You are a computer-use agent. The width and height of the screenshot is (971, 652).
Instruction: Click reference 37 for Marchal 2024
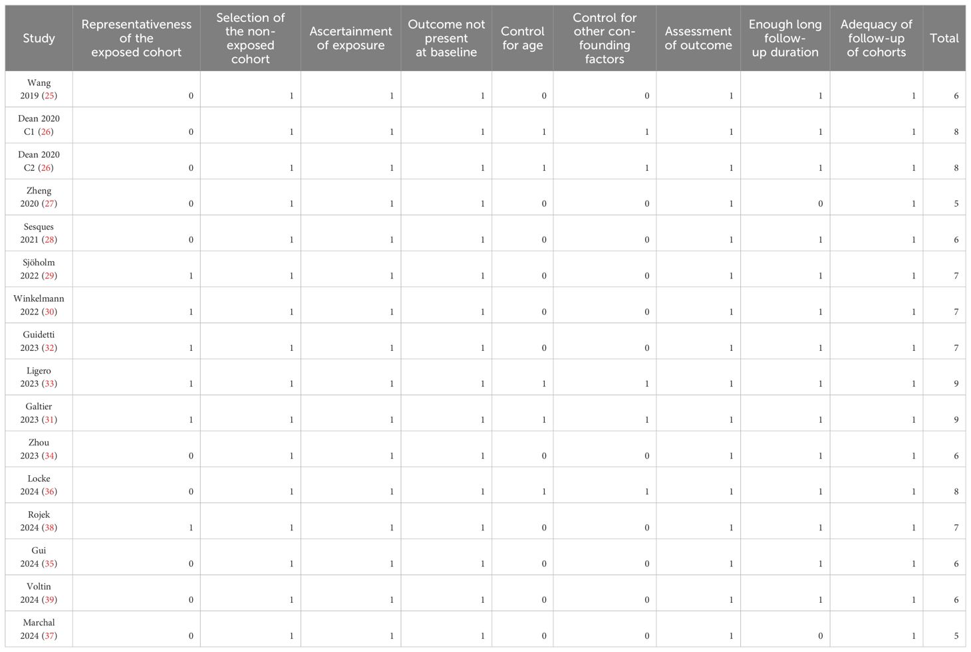[x=49, y=635]
